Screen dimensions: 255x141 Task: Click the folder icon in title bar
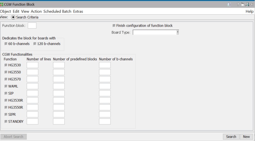(243, 4)
